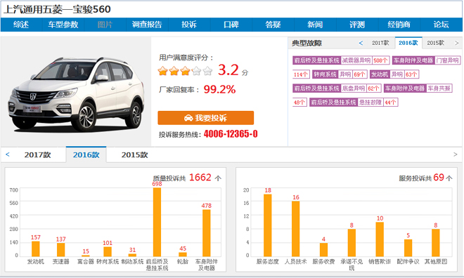Open the 论坛 tab
Image resolution: width=464 pixels, height=278 pixels.
[442, 25]
